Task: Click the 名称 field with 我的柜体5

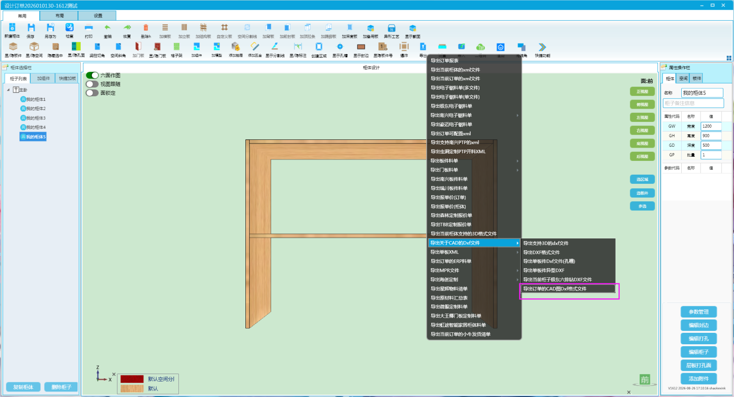Action: coord(702,93)
